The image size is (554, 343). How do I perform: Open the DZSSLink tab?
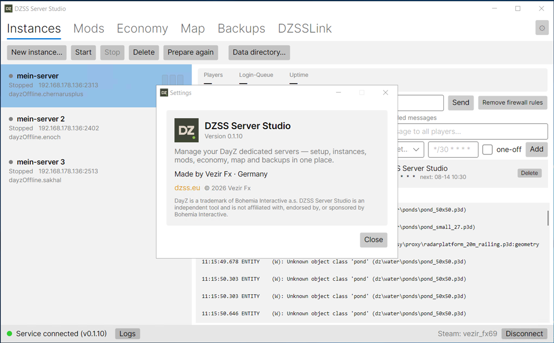pyautogui.click(x=305, y=28)
